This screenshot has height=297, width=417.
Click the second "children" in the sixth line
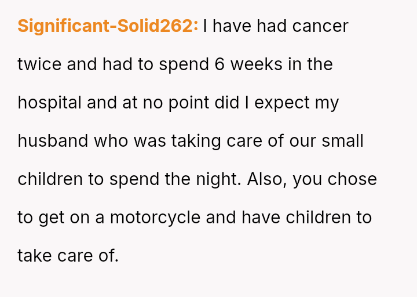319,218
